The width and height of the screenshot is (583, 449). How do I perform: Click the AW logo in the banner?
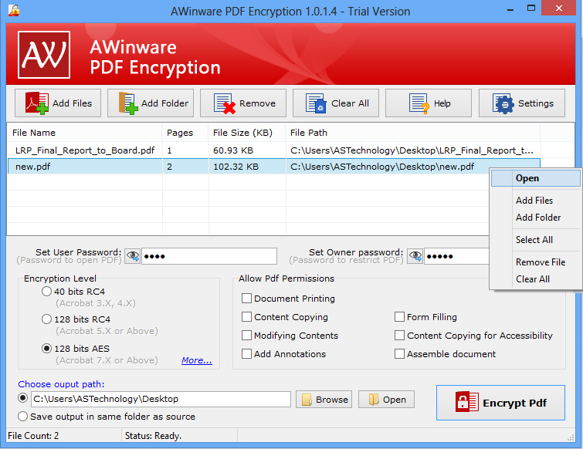pyautogui.click(x=44, y=55)
